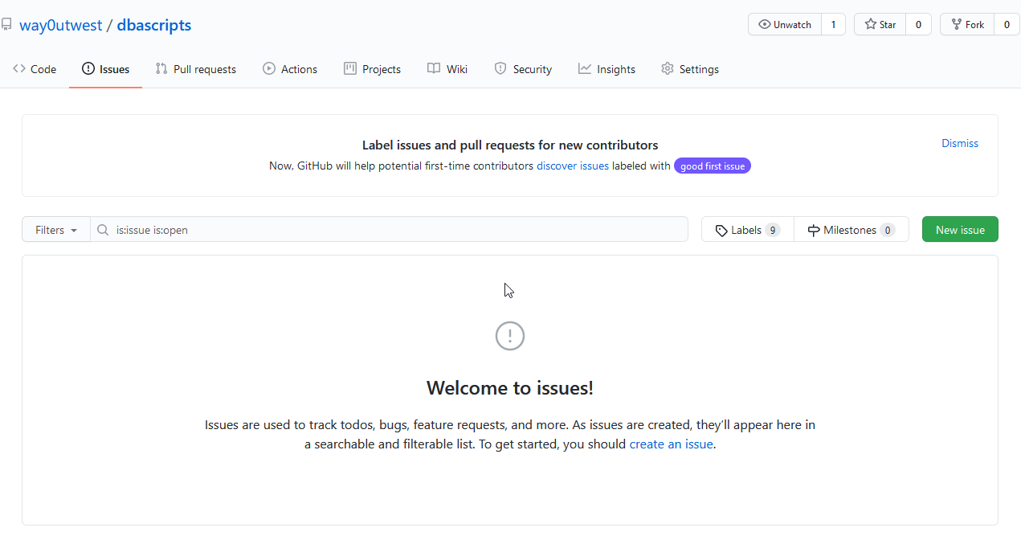Click the Unwatch eye icon
The width and height of the screenshot is (1021, 536).
tap(764, 25)
